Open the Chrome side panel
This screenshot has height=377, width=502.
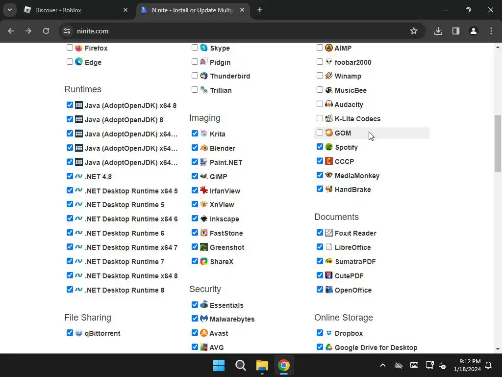[456, 31]
